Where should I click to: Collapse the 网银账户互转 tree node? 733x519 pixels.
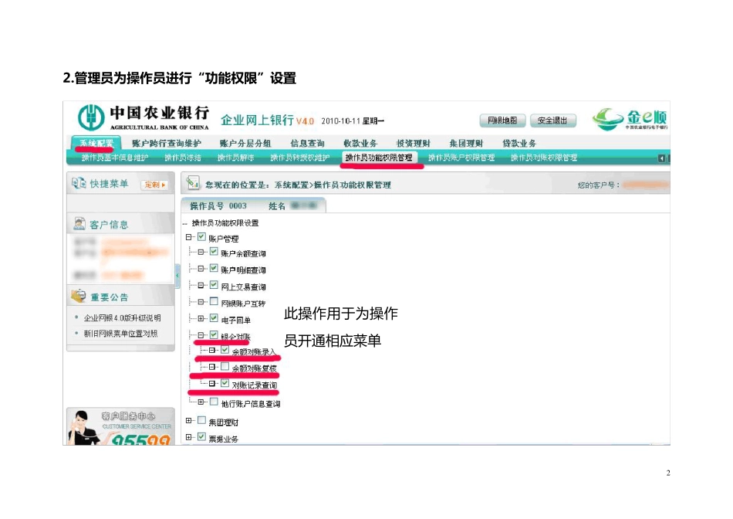coord(201,302)
